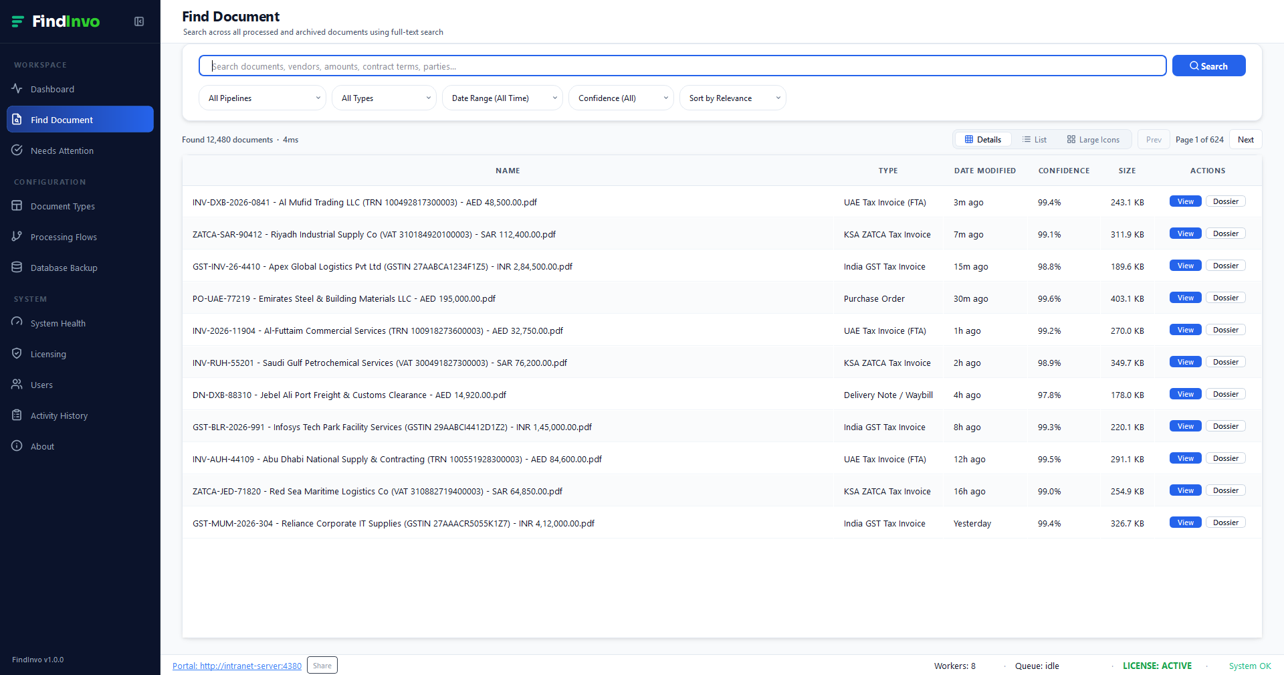
Task: Open Dossier for GST-BLR-2026-991 row
Action: point(1226,426)
